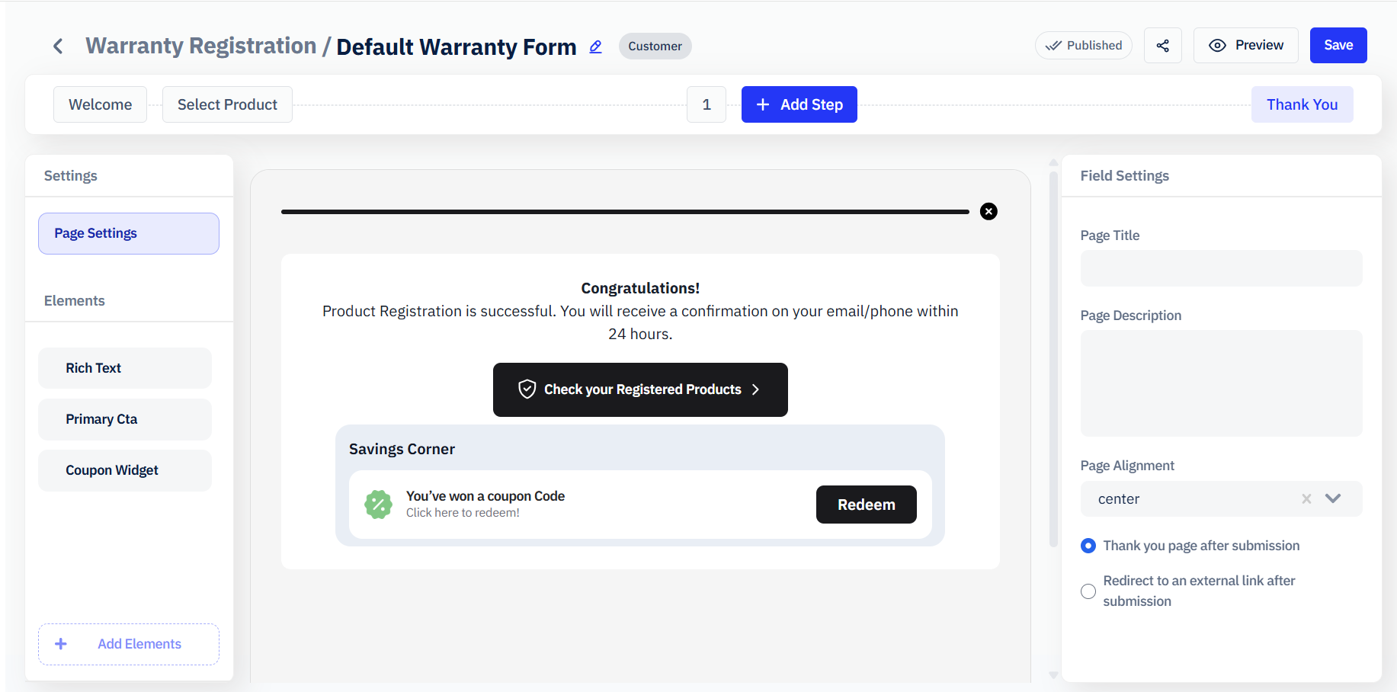The image size is (1397, 692).
Task: Toggle the Published status badge
Action: (x=1084, y=46)
